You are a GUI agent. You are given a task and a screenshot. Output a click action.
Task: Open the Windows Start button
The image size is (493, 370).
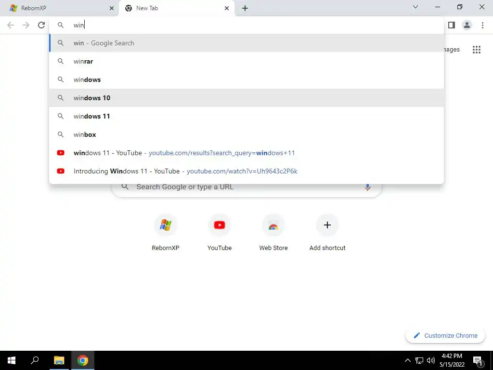point(12,360)
